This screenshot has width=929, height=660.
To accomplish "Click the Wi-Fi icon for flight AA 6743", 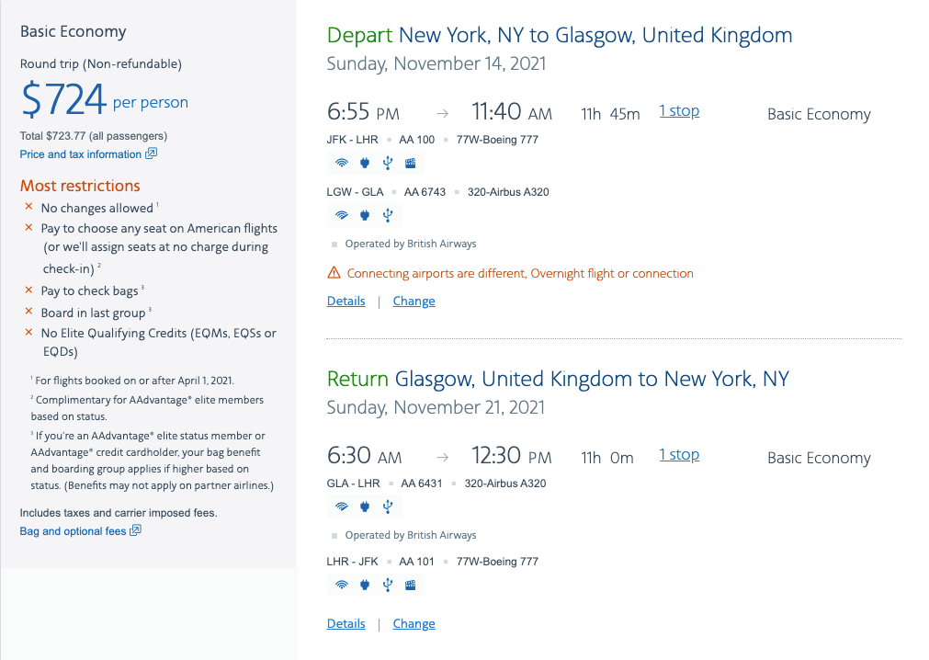I will point(342,215).
